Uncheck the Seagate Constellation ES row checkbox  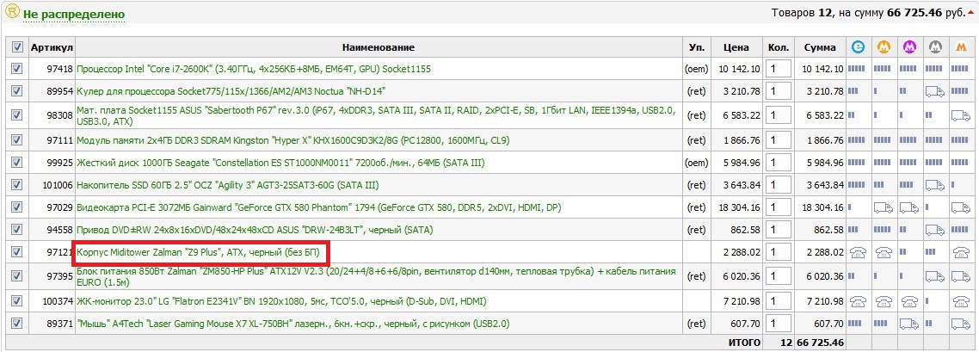17,163
